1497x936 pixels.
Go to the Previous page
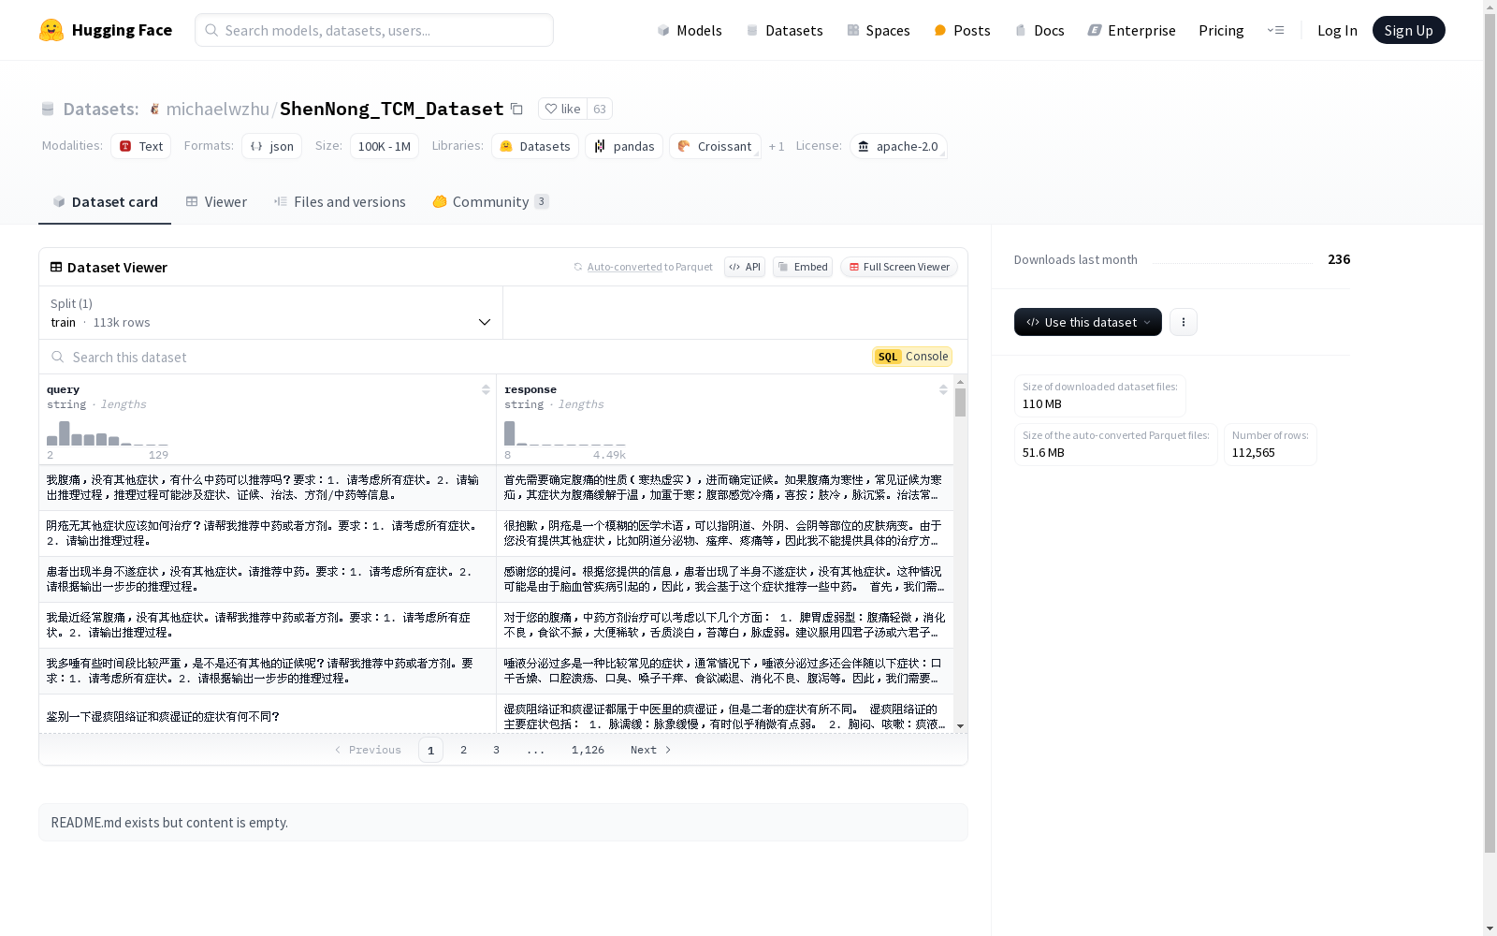pos(368,750)
